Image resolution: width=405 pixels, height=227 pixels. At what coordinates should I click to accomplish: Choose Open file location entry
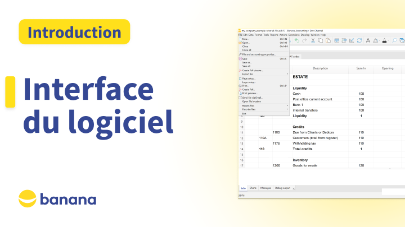click(x=263, y=101)
